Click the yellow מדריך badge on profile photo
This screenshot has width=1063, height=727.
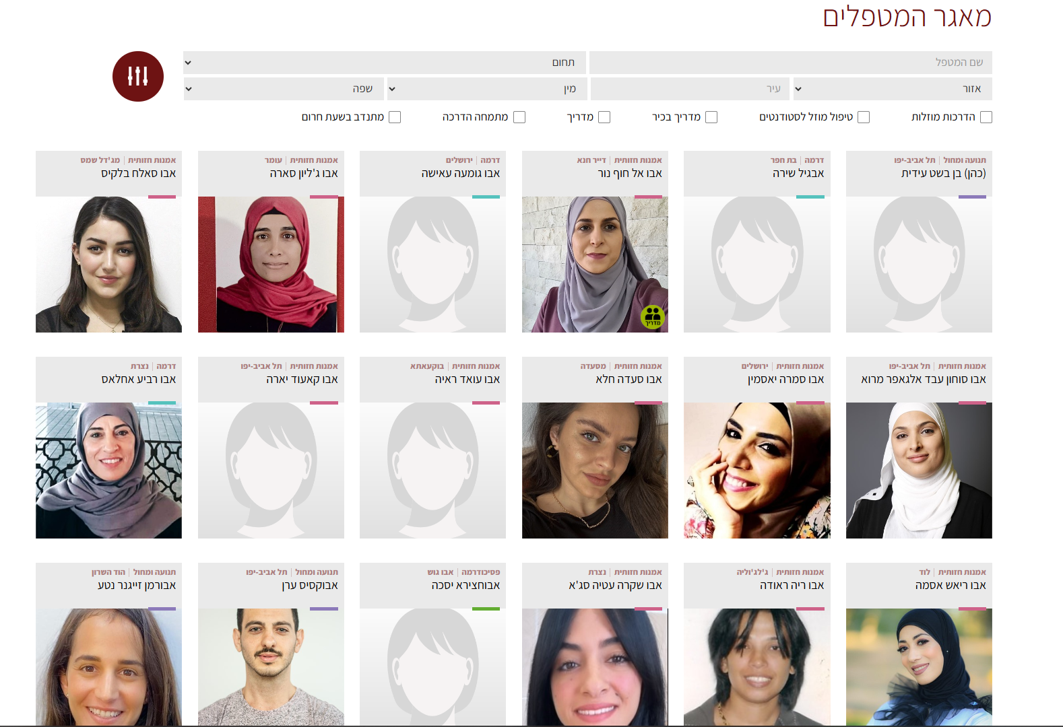(653, 317)
